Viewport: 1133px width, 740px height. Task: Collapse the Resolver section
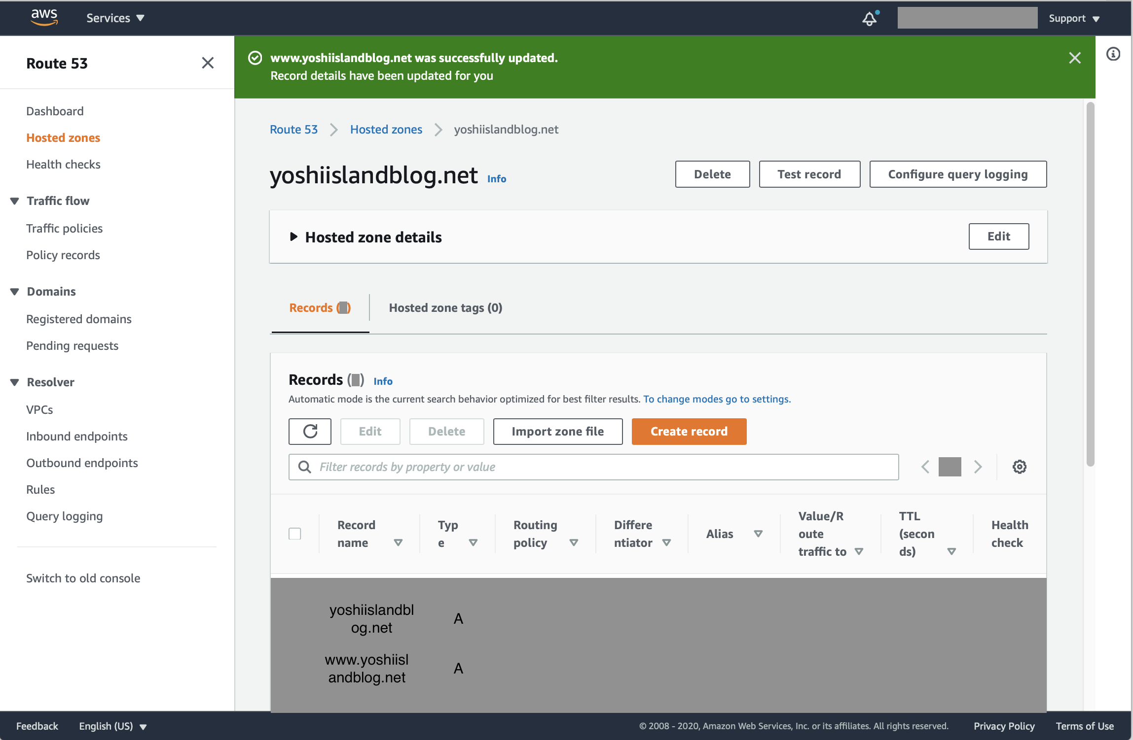(15, 382)
